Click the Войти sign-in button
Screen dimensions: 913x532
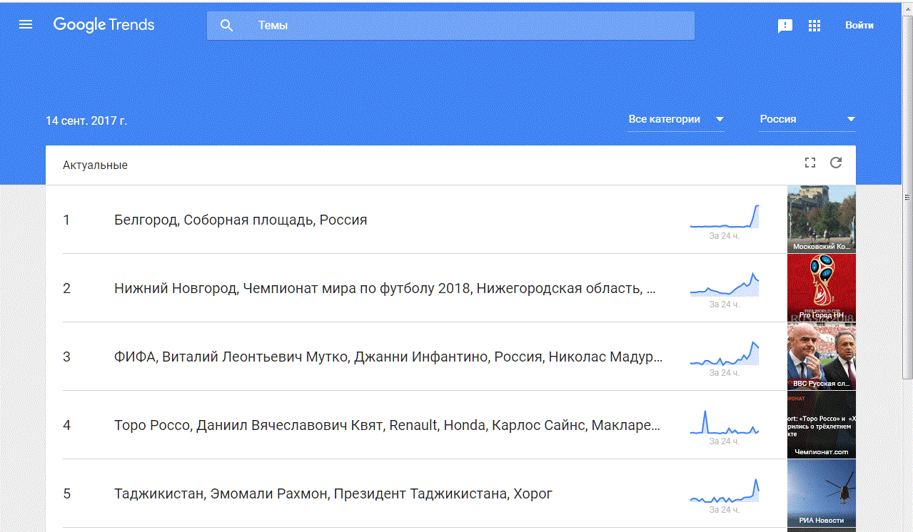(859, 25)
